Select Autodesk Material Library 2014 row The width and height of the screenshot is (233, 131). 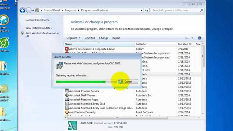tap(132, 104)
